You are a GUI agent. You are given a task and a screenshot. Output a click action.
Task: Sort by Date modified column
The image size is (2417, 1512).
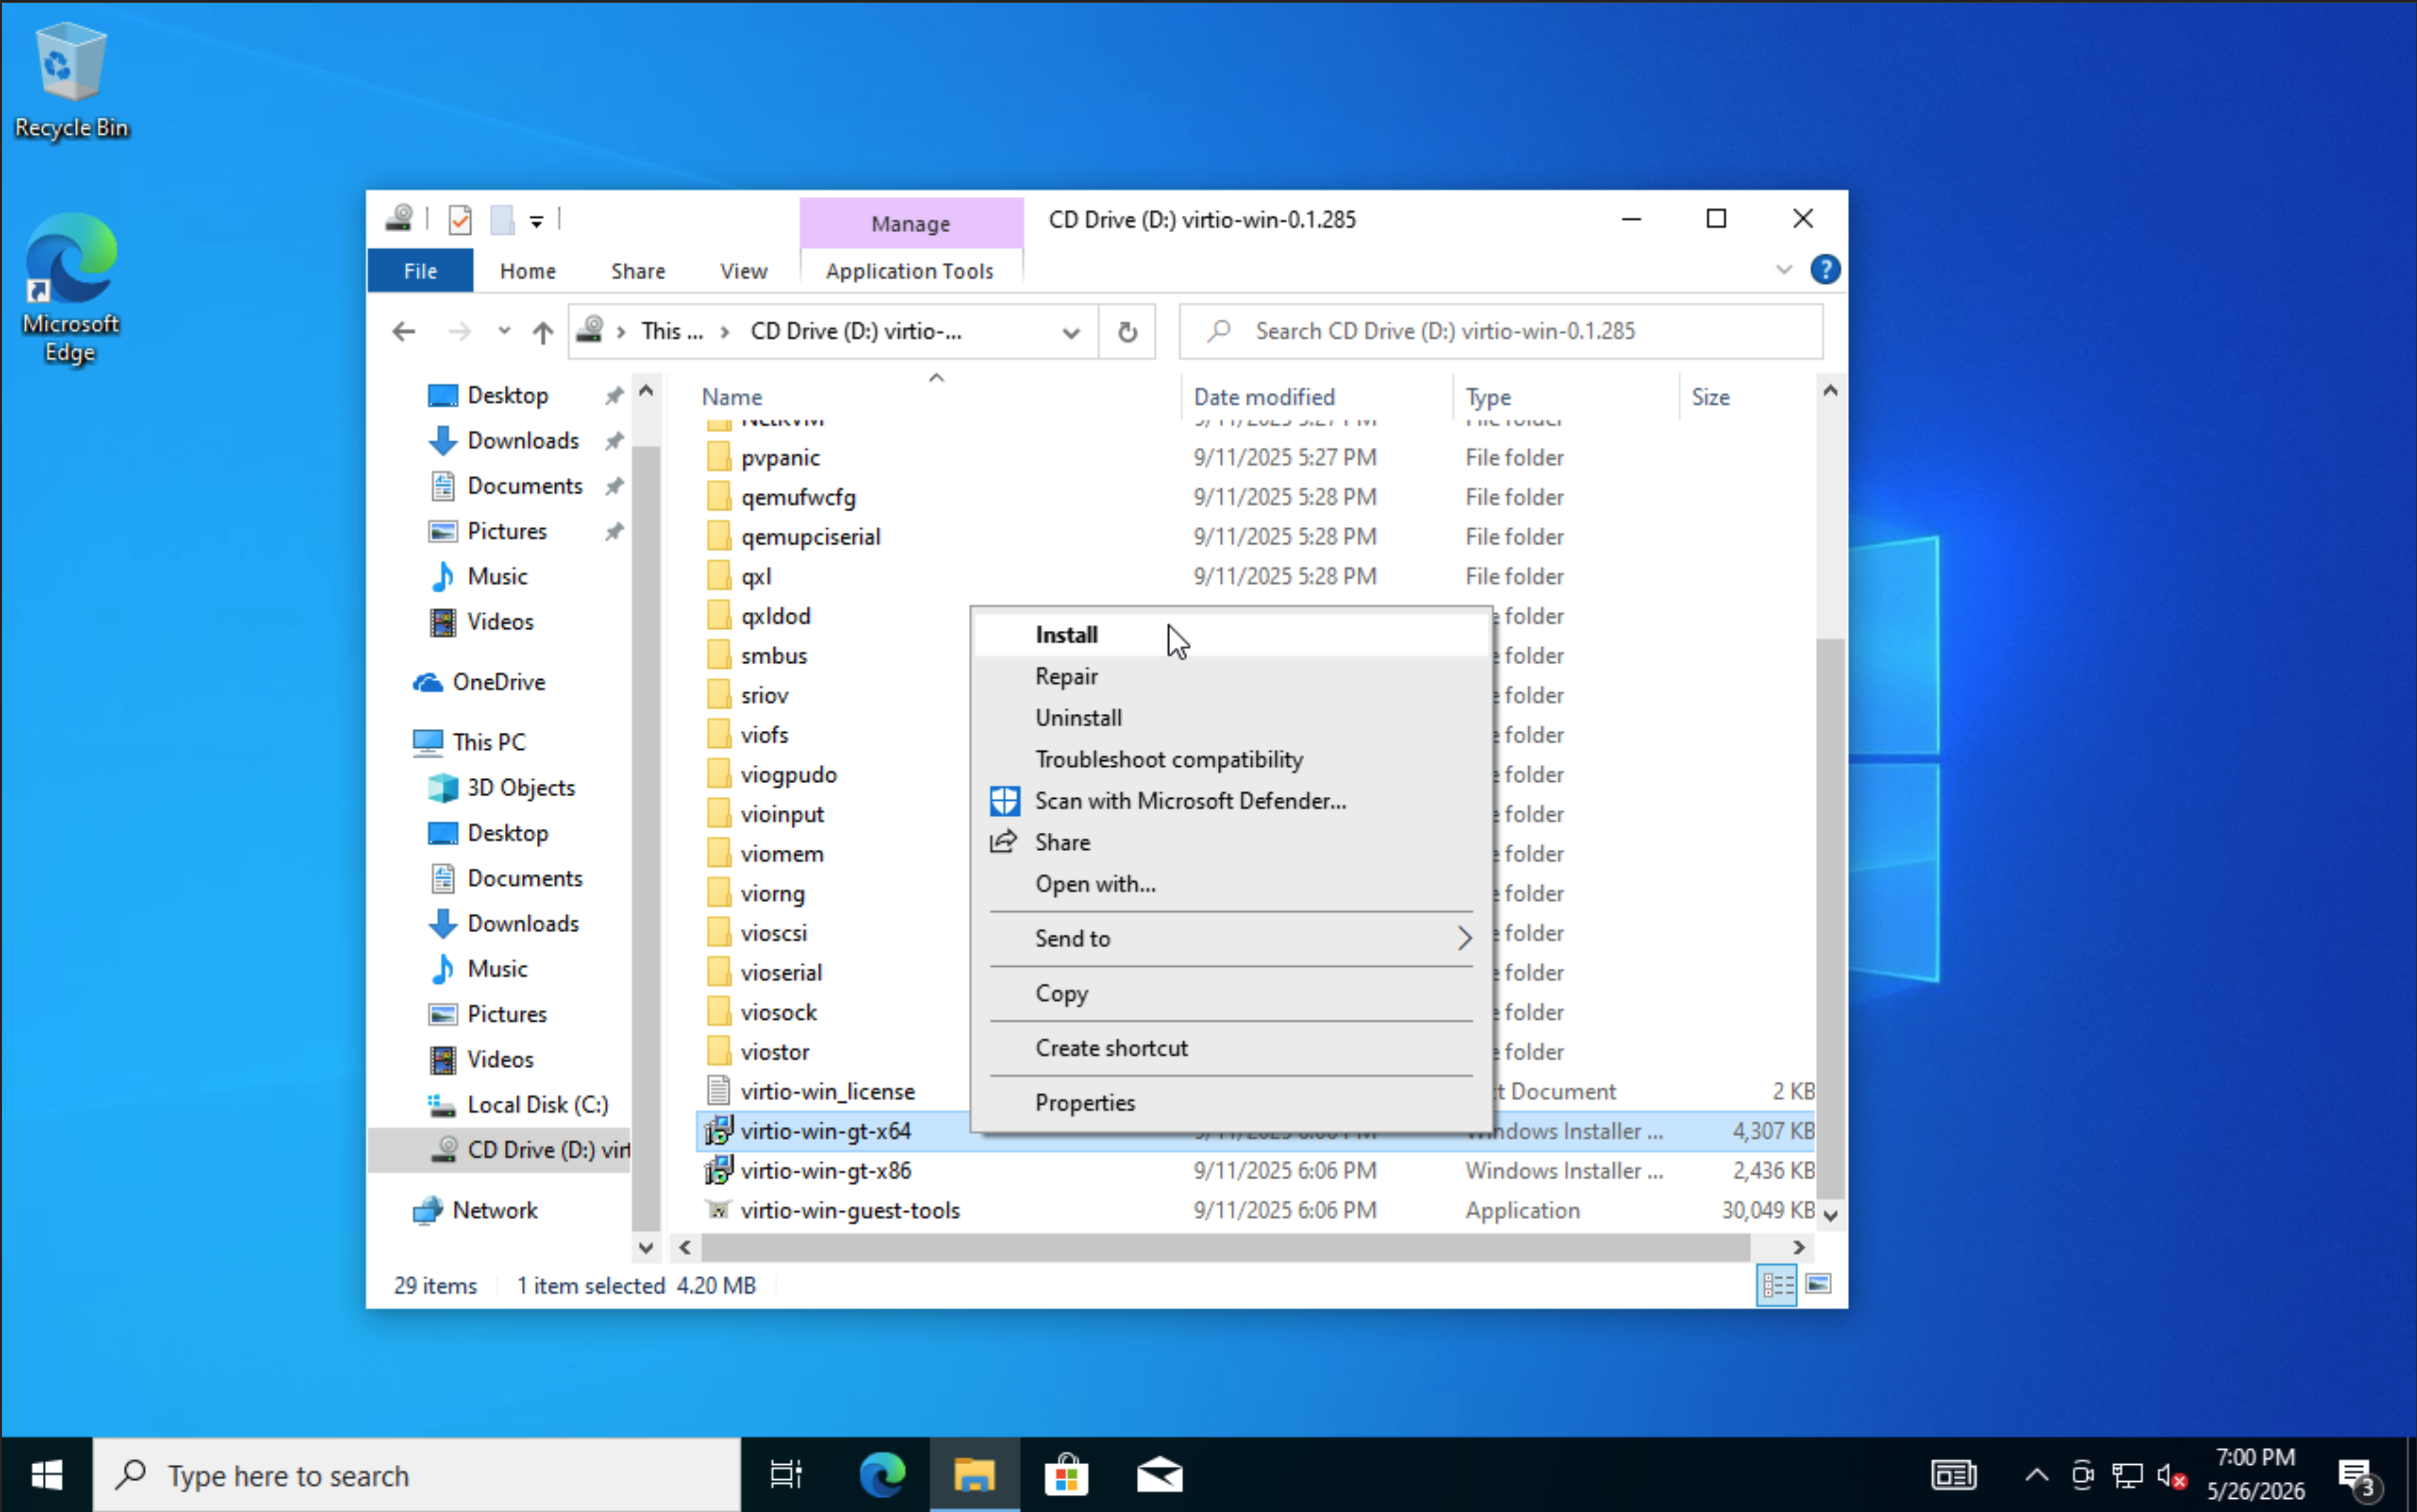tap(1264, 398)
